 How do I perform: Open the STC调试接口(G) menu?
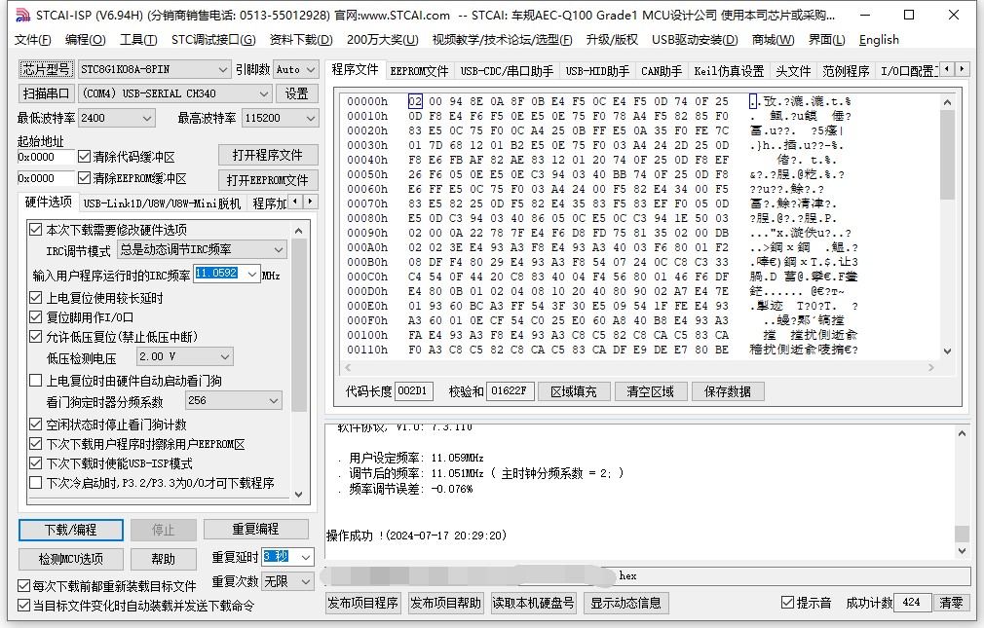tap(213, 40)
